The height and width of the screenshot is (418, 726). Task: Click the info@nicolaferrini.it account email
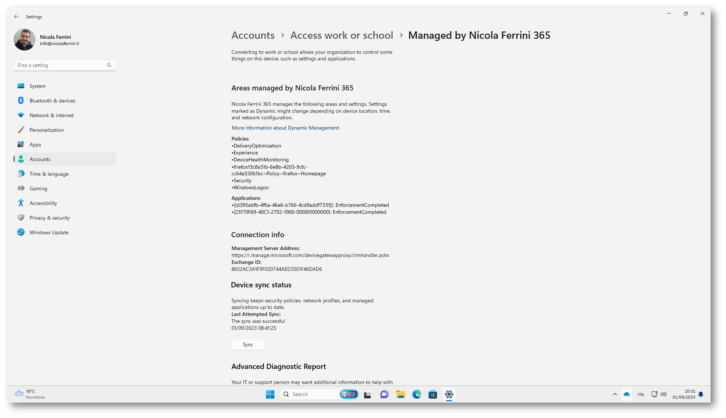[x=59, y=44]
